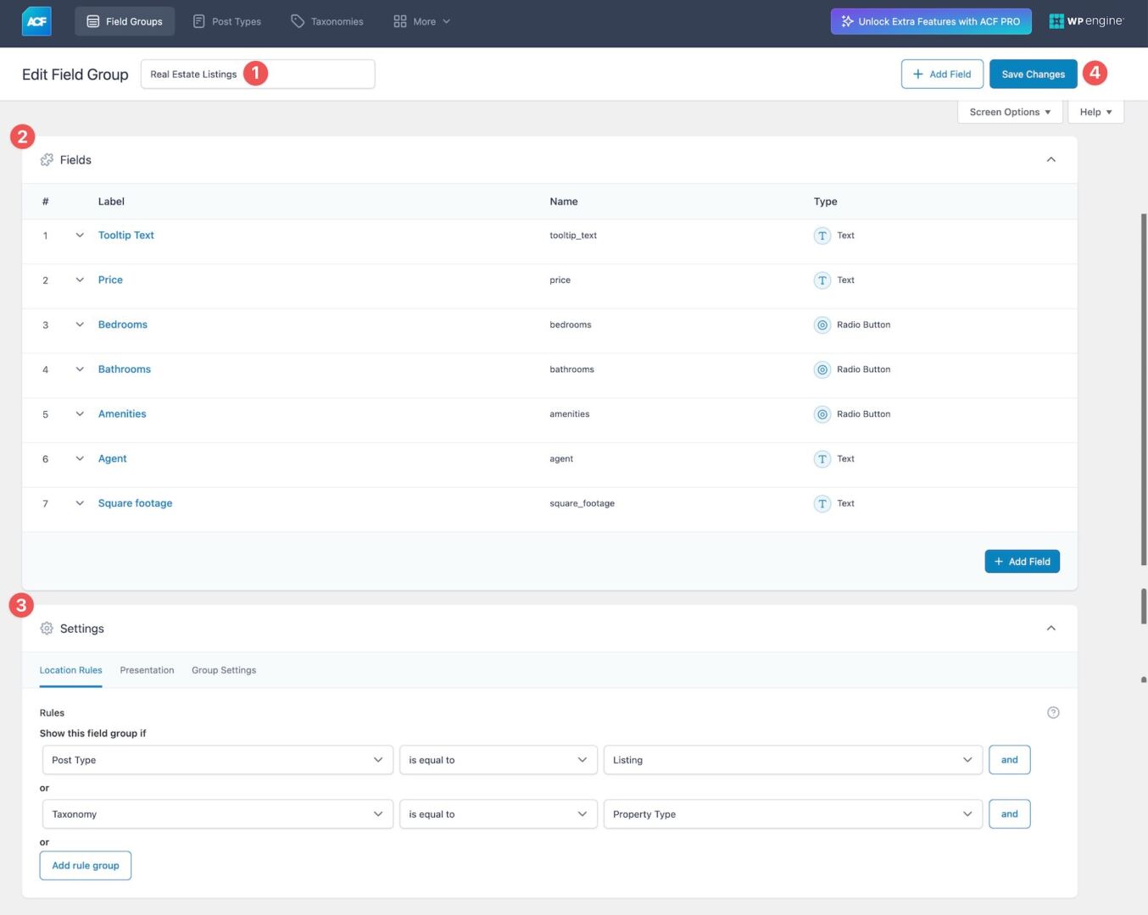
Task: Click the help question mark icon in Rules
Action: coord(1053,713)
